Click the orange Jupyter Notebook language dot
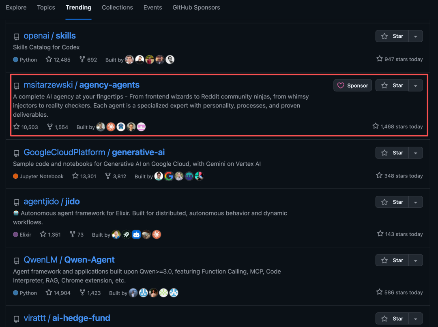This screenshot has height=327, width=438. pyautogui.click(x=16, y=176)
